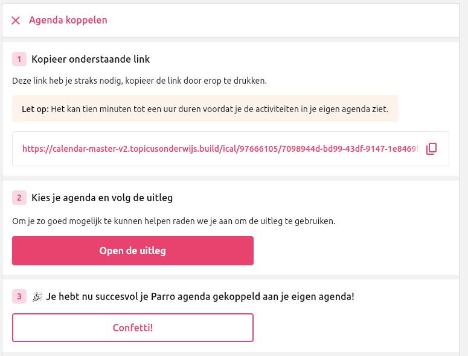
Task: Click the tien minuten warning message text
Action: click(x=220, y=109)
